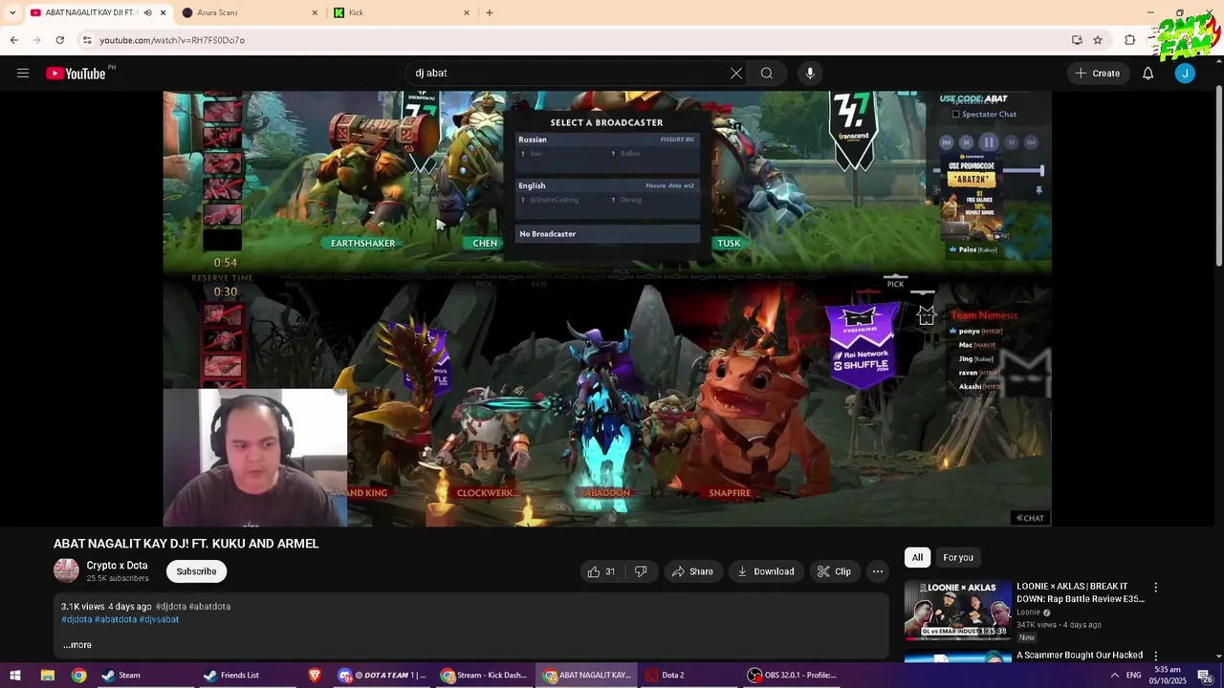Click the YouTube search input field
The width and height of the screenshot is (1224, 688).
564,73
